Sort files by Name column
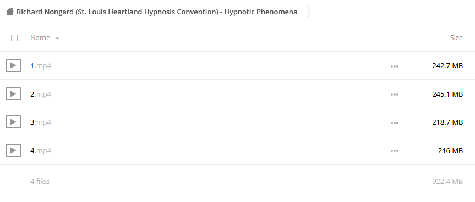 (40, 38)
